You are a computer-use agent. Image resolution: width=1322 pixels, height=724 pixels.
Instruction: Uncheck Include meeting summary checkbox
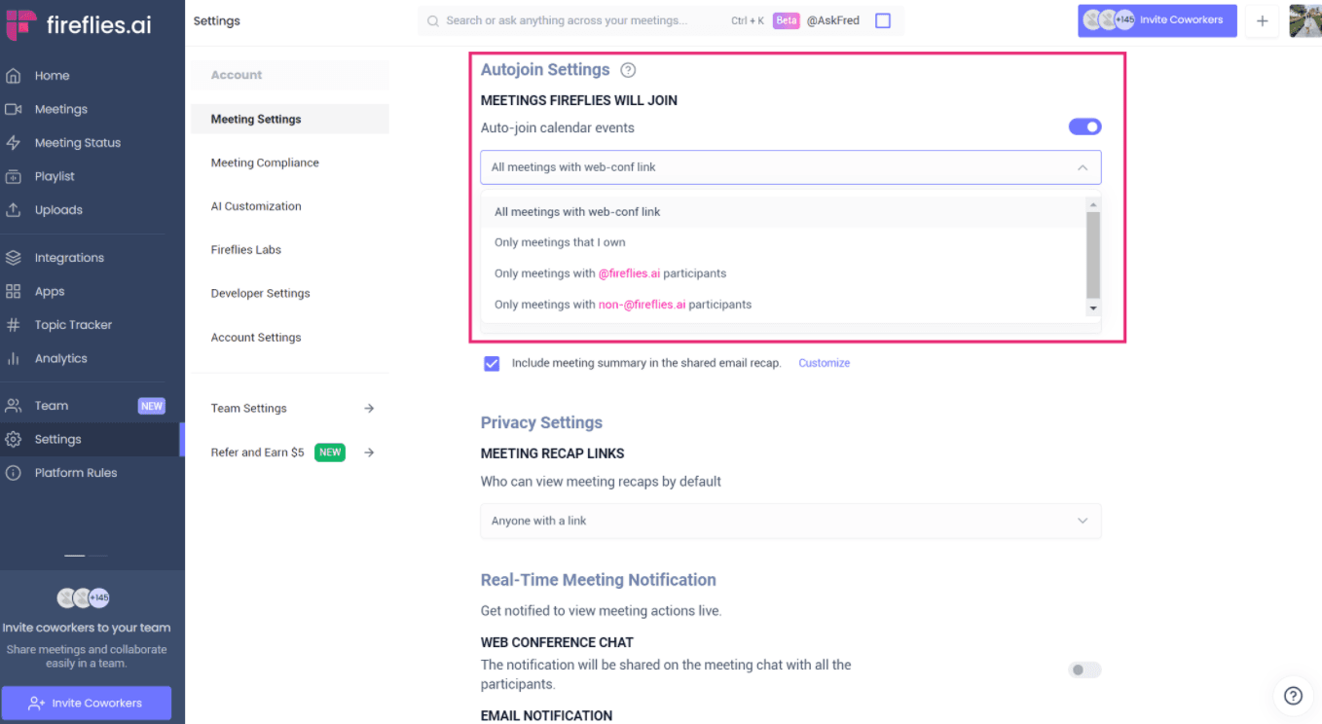[492, 363]
